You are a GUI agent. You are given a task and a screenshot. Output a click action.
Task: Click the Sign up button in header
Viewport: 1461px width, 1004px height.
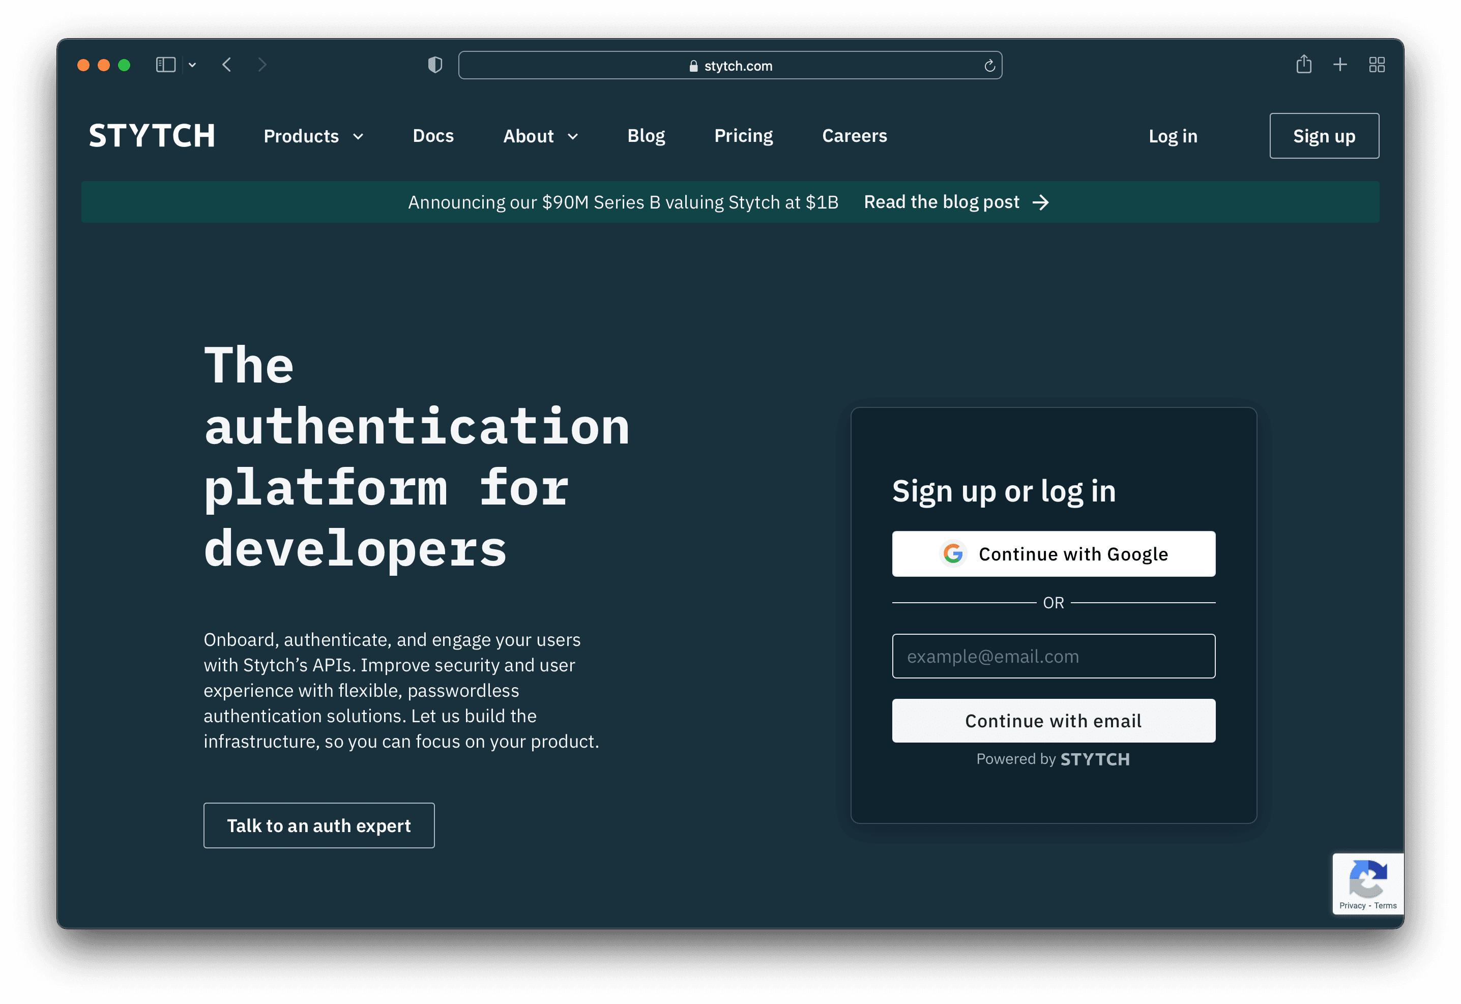[1324, 136]
